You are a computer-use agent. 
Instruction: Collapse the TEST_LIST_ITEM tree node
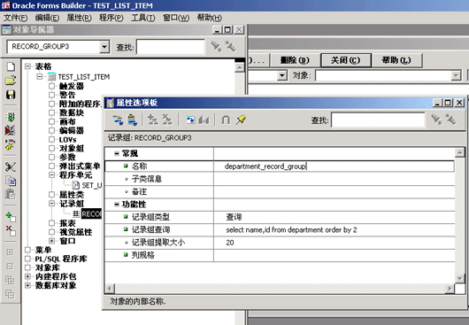pyautogui.click(x=40, y=77)
